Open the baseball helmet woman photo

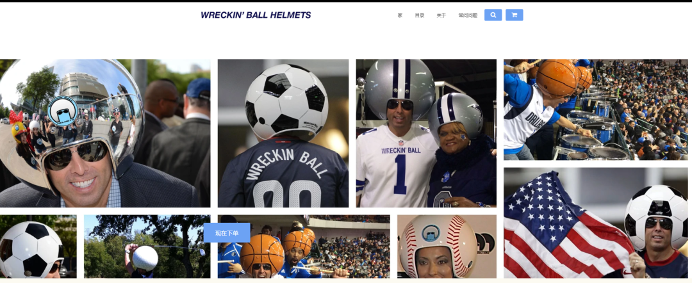coord(447,247)
